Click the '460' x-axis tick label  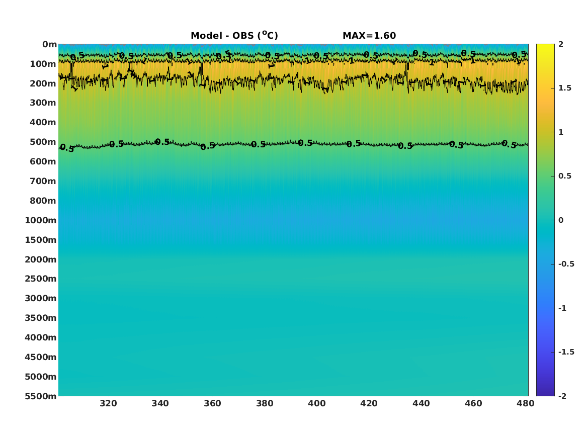click(x=473, y=403)
